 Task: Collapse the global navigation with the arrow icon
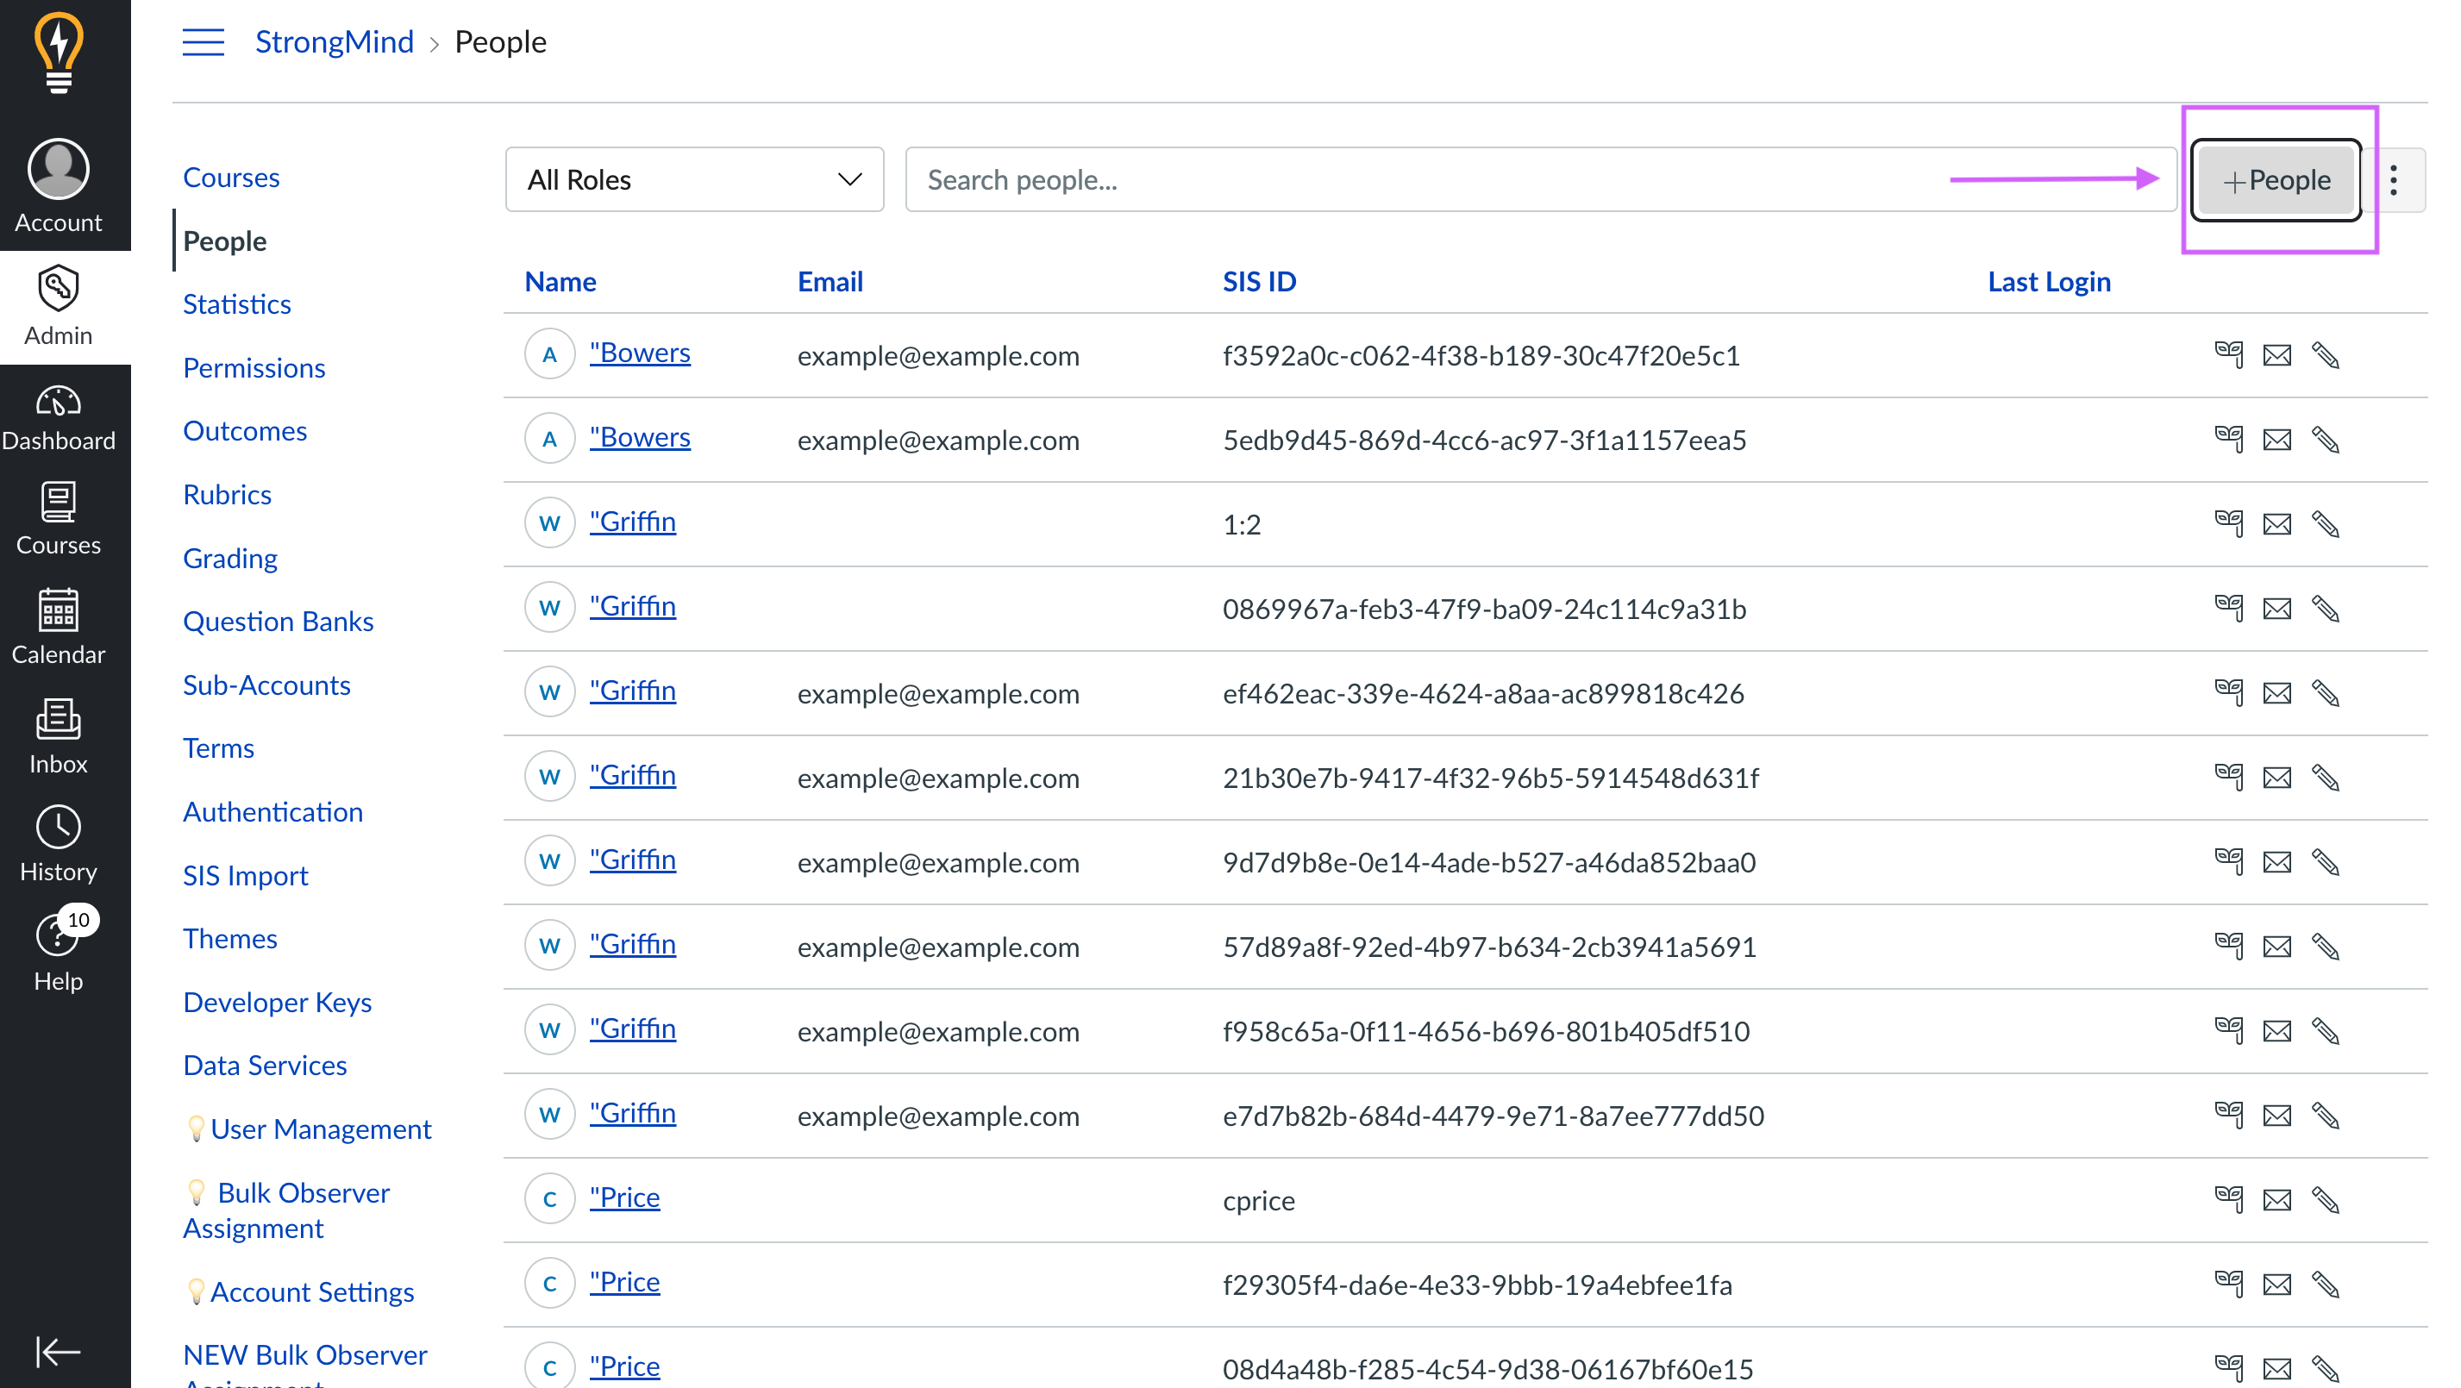click(59, 1352)
